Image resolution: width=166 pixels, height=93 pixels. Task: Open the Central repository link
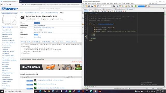point(36,35)
